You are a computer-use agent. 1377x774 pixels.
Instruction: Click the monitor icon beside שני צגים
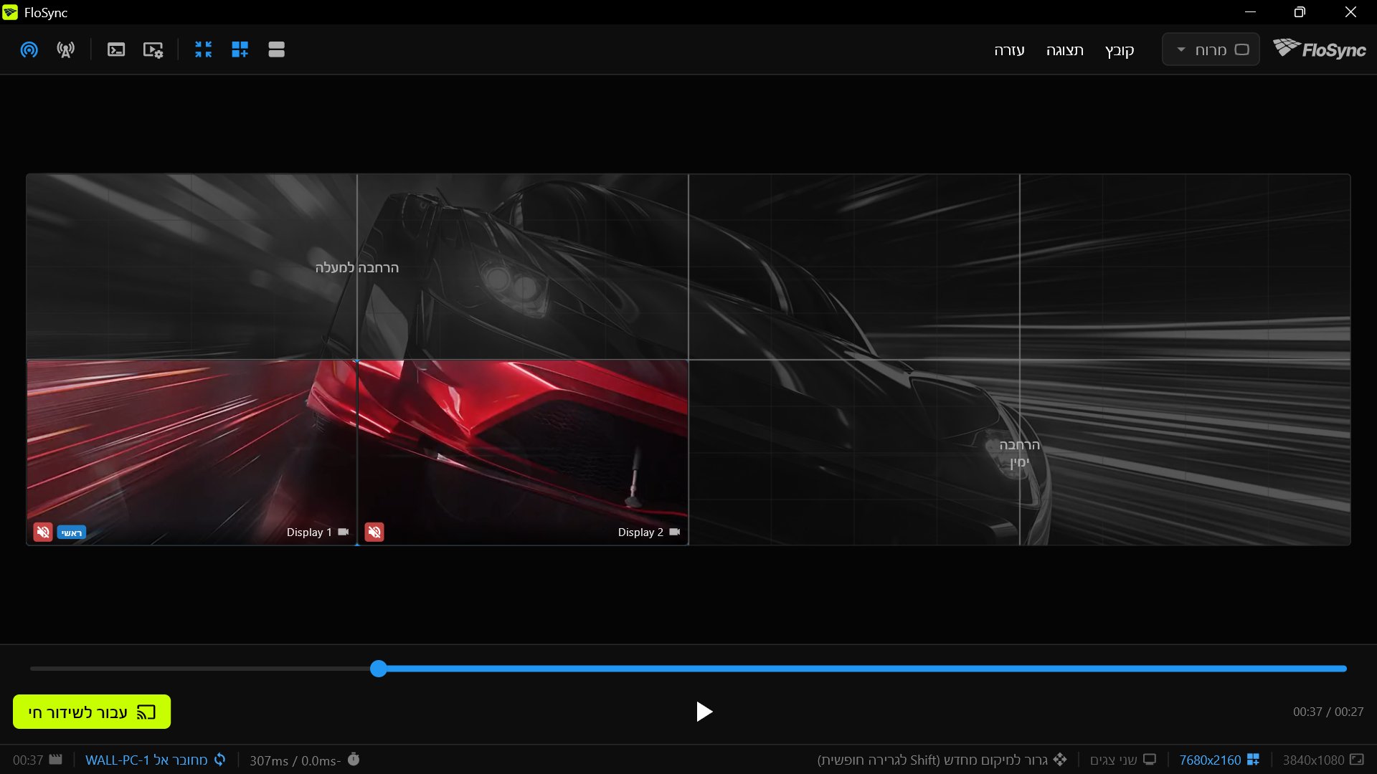[x=1150, y=760]
